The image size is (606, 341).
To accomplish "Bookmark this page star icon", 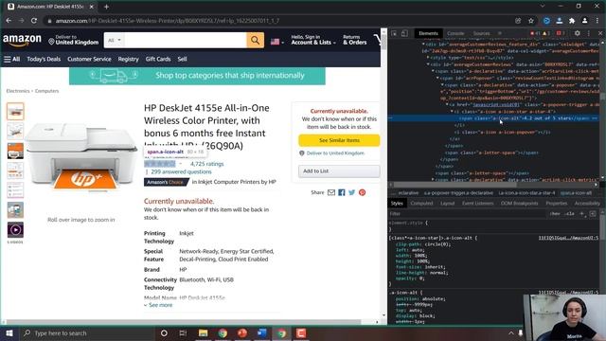I will tap(531, 21).
